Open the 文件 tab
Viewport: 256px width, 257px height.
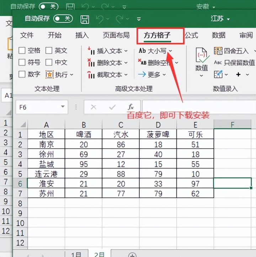pos(27,35)
